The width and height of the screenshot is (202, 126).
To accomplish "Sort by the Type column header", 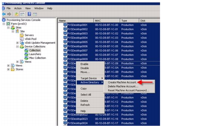I will pyautogui.click(x=130, y=21).
